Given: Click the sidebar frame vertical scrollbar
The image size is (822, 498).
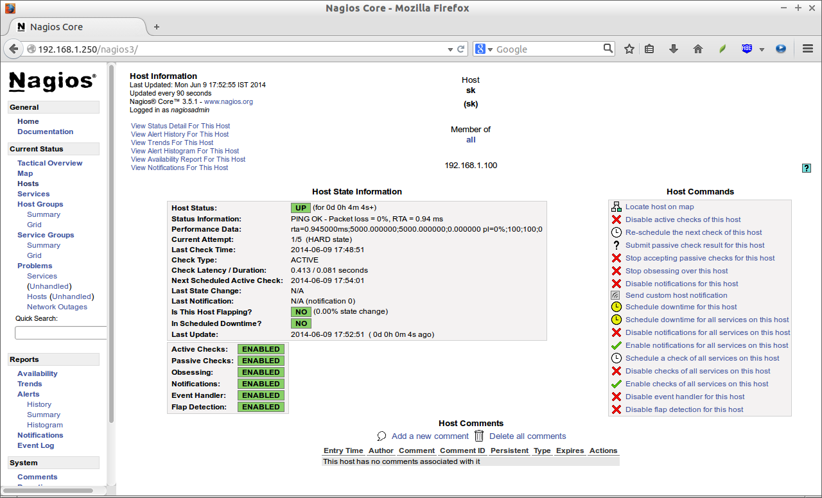Looking at the screenshot, I should pos(112,244).
